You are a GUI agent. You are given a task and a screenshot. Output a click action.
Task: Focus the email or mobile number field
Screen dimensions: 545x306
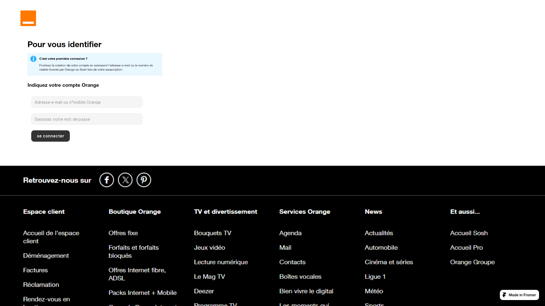pyautogui.click(x=87, y=102)
